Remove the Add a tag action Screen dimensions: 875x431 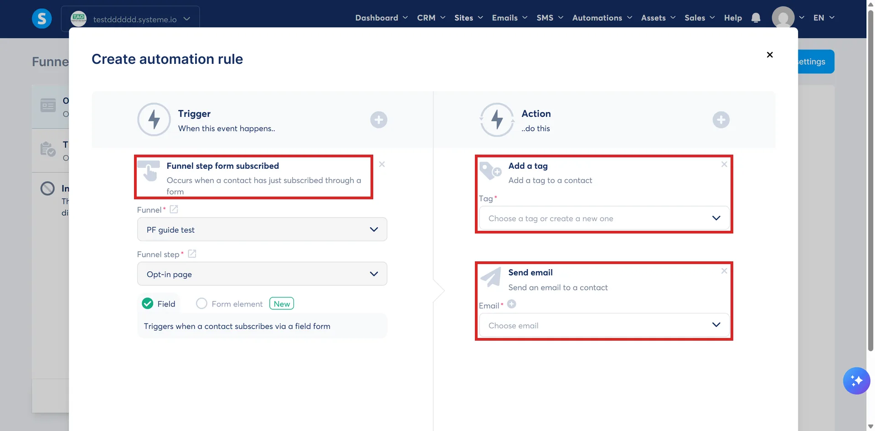724,164
